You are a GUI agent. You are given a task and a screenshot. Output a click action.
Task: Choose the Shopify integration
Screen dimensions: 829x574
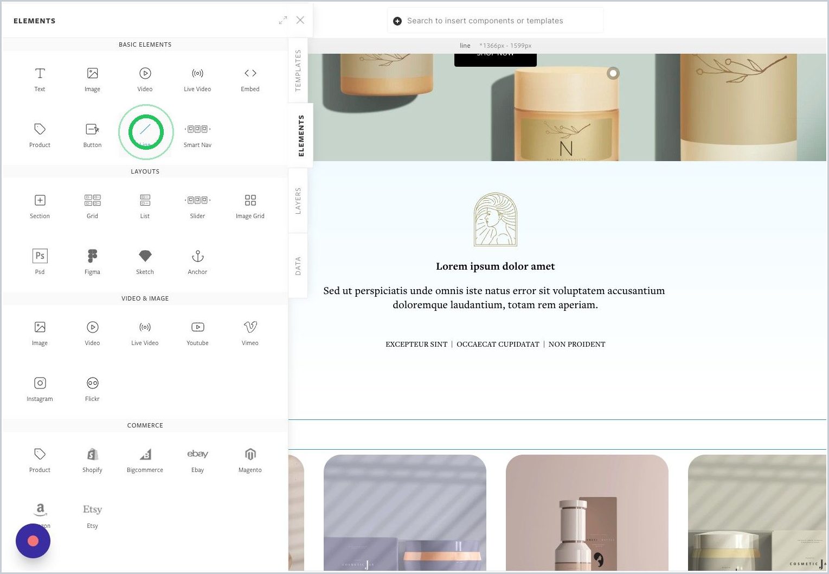point(92,460)
